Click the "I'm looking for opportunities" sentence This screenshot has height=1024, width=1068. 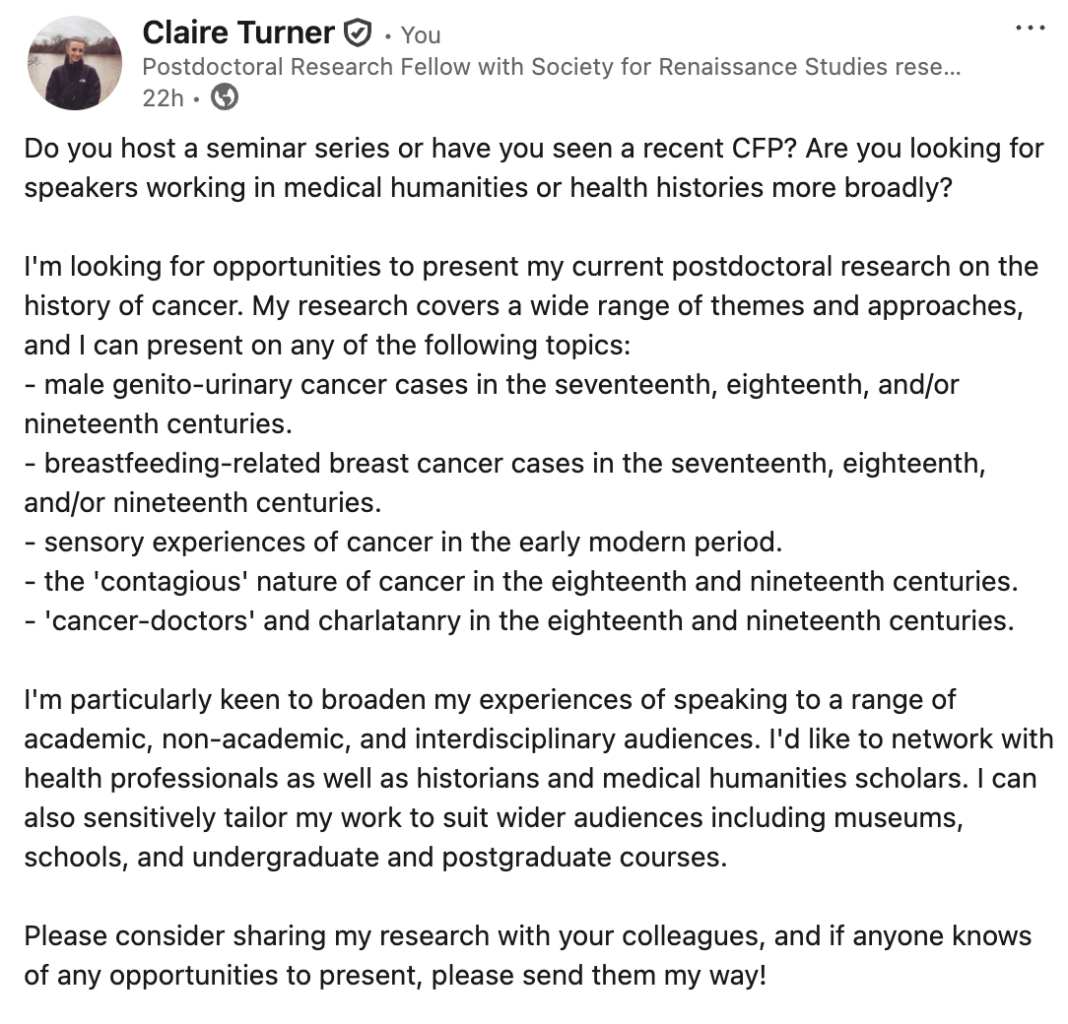(531, 267)
